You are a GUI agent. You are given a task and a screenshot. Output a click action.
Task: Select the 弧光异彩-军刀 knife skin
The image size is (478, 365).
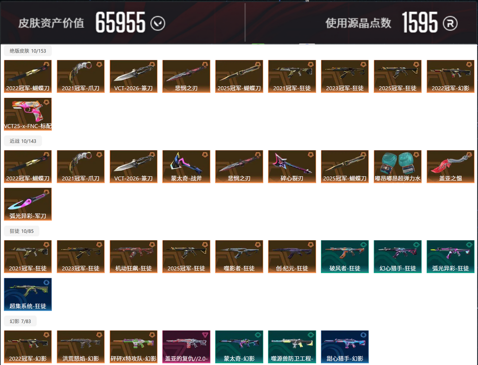28,204
